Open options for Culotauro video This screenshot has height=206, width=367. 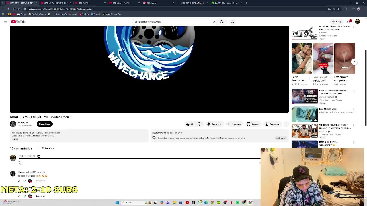coord(354,91)
